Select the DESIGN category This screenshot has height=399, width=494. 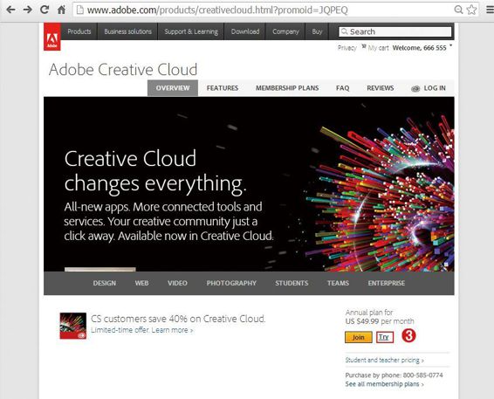104,283
